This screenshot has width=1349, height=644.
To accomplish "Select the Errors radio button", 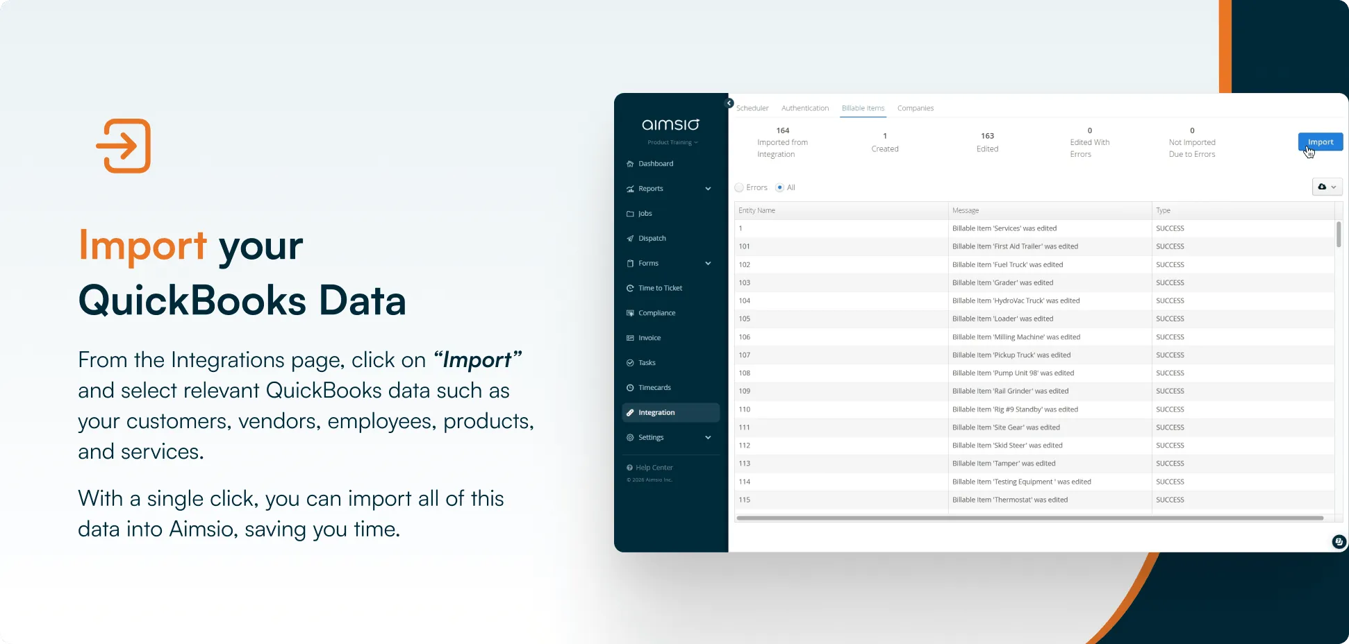I will click(739, 187).
